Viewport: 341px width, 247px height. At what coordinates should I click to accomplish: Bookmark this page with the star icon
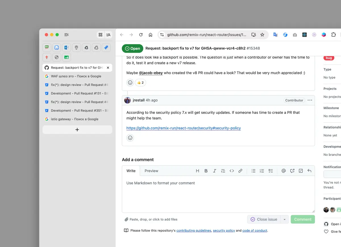click(x=262, y=35)
